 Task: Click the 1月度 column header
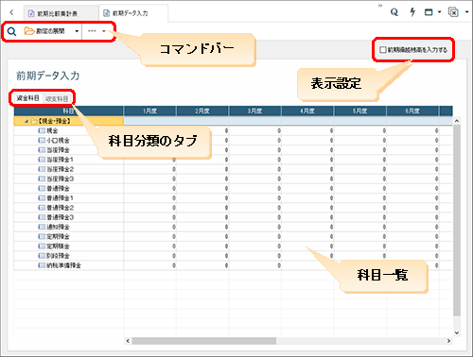149,110
